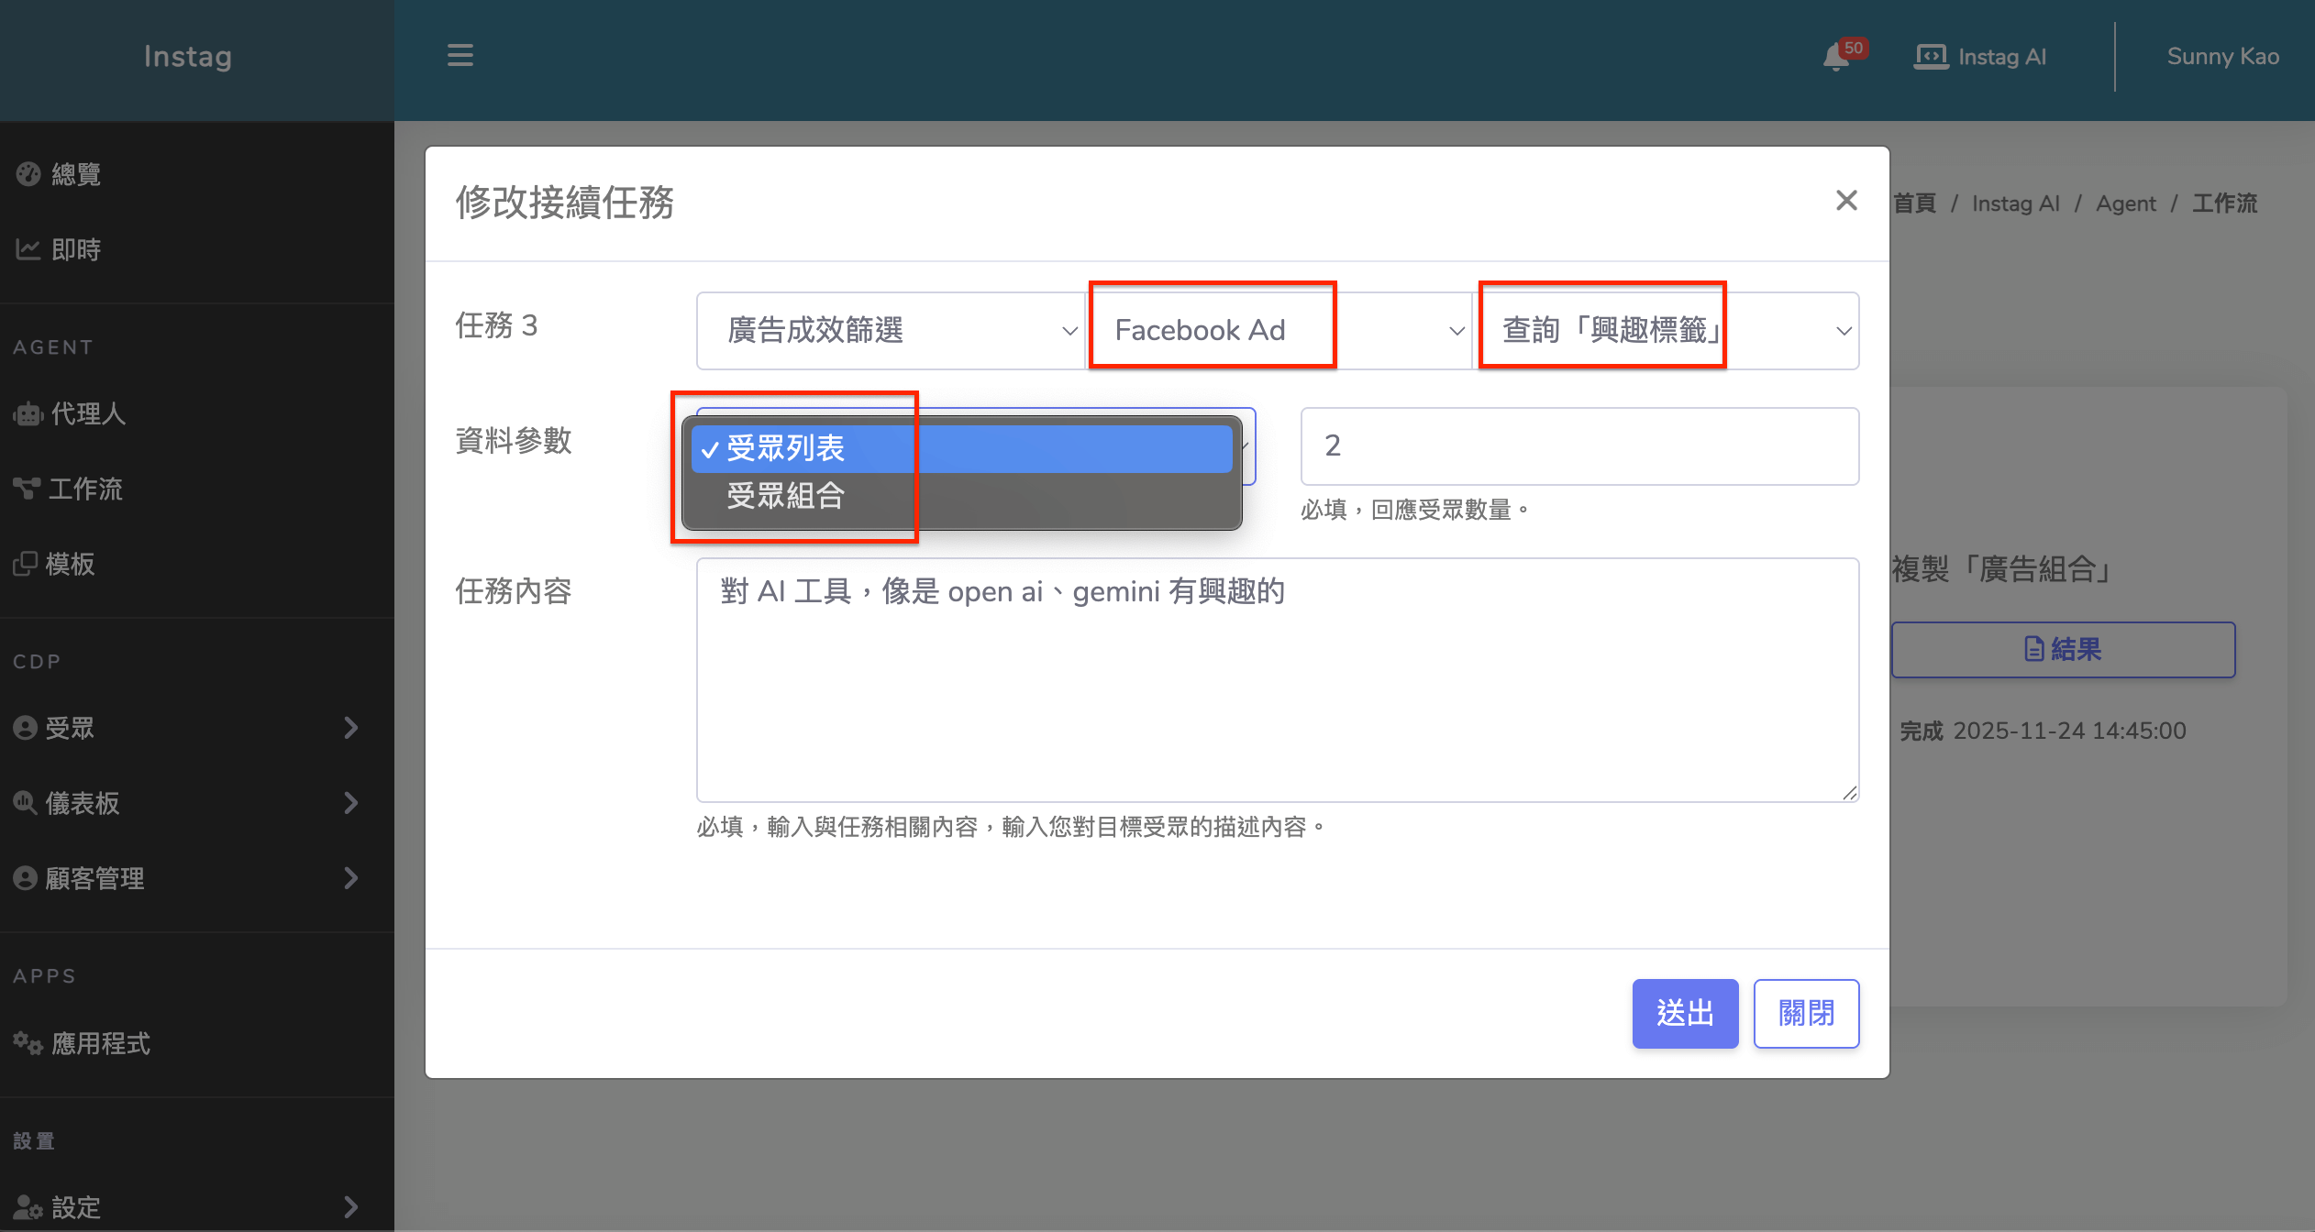Close the 修改接續任務 dialog with X
This screenshot has height=1232, width=2315.
1846,201
